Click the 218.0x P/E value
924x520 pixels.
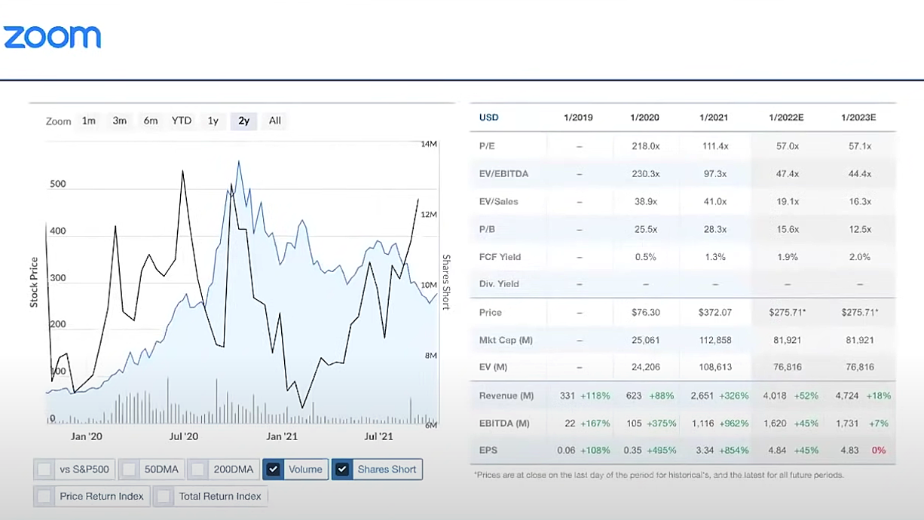pyautogui.click(x=646, y=146)
